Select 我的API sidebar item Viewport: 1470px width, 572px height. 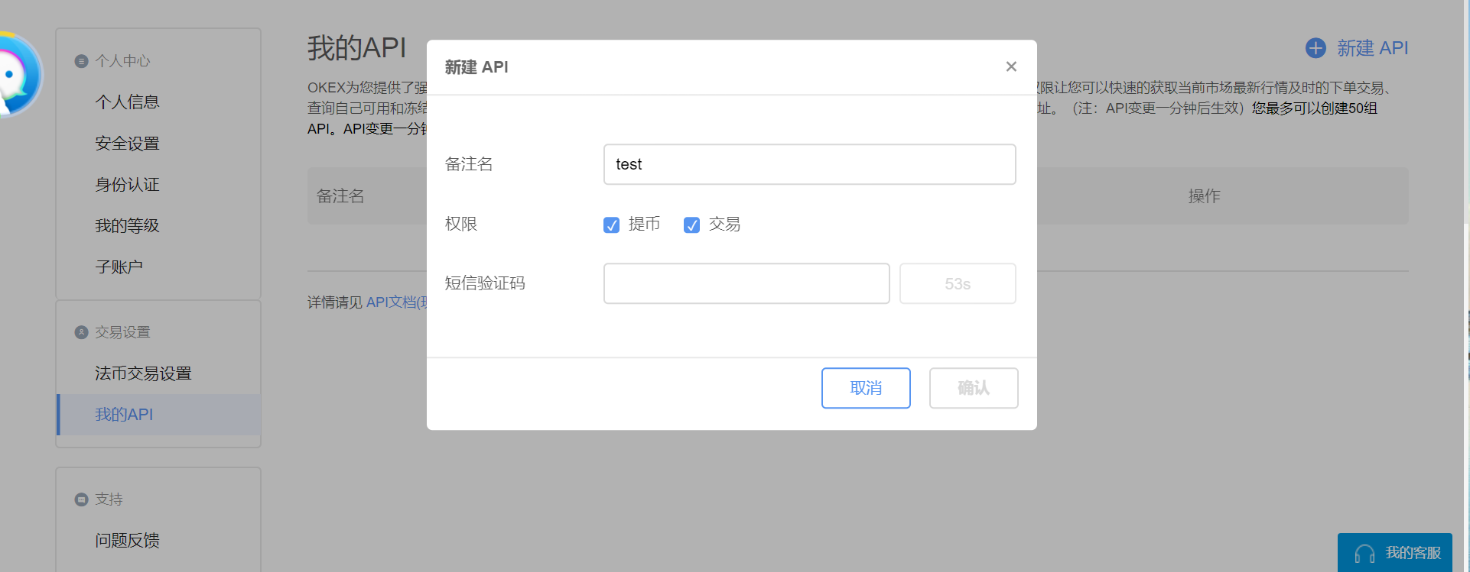click(x=159, y=414)
